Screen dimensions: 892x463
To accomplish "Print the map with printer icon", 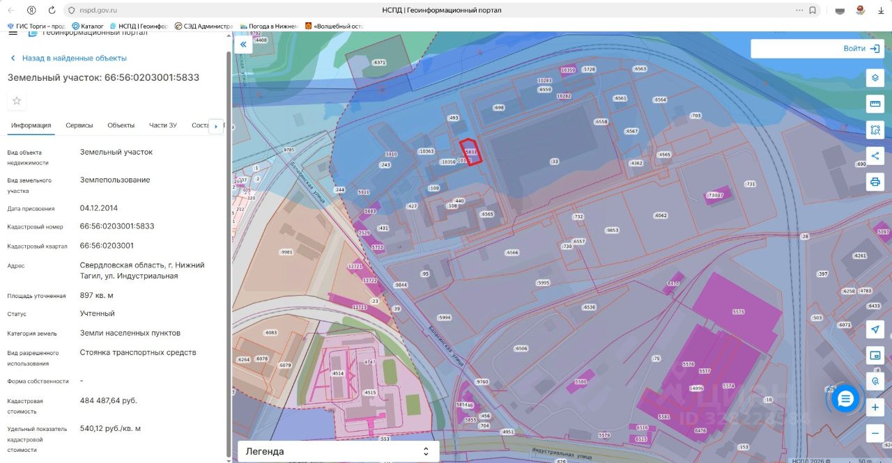I will (875, 182).
